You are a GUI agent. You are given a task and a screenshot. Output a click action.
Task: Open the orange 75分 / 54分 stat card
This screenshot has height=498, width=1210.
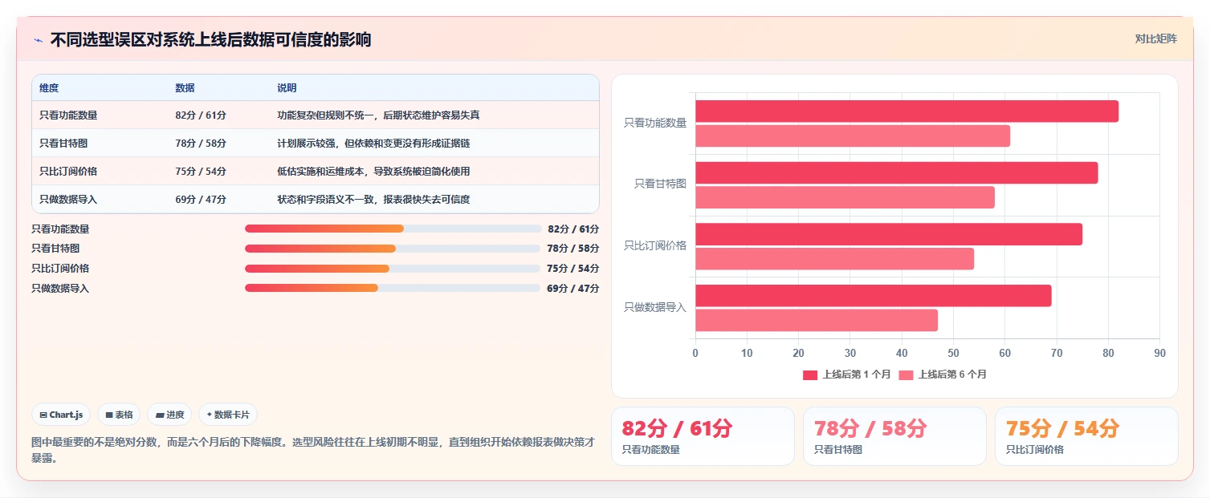tap(1086, 435)
